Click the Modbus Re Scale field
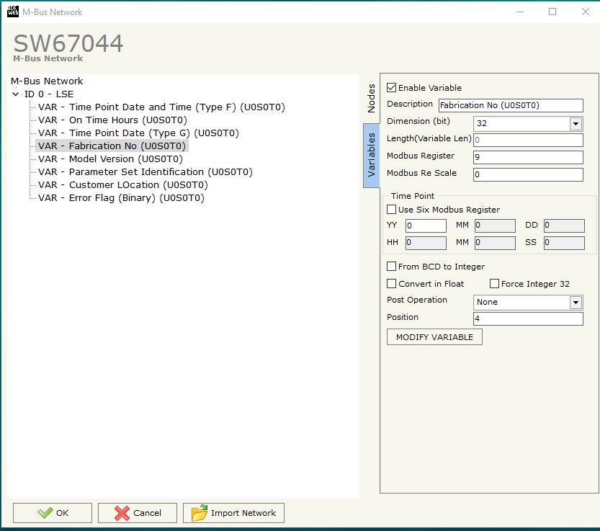The image size is (600, 531). [x=528, y=174]
